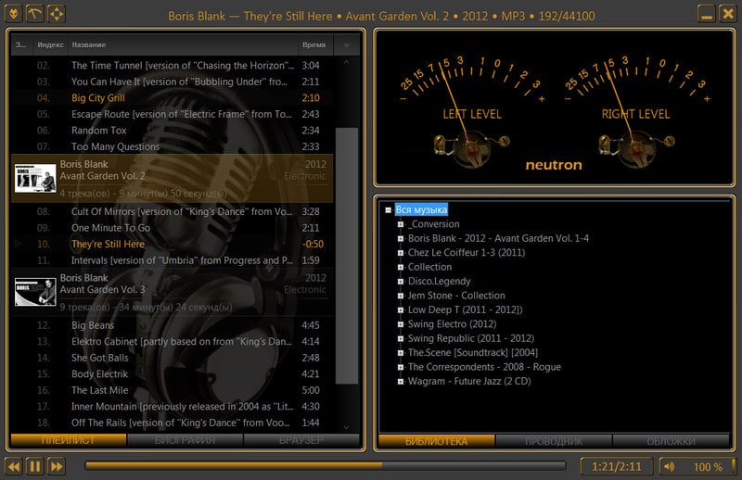Select Wagram - Future Jazz (2 CD)
742x480 pixels.
469,381
